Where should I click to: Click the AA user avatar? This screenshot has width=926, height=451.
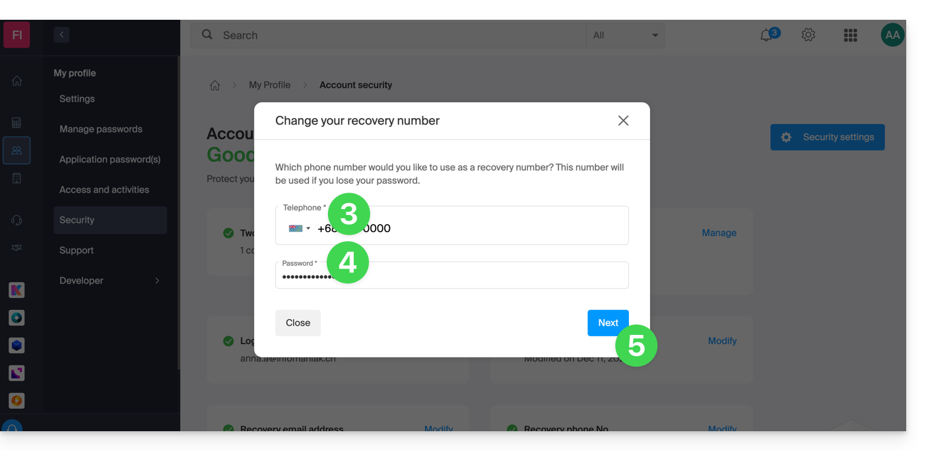pos(892,36)
